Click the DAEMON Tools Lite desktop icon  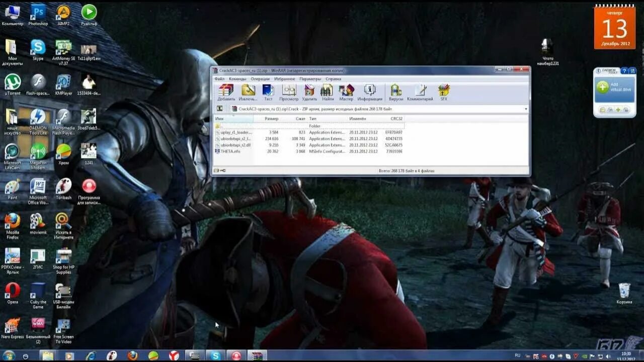(x=38, y=122)
